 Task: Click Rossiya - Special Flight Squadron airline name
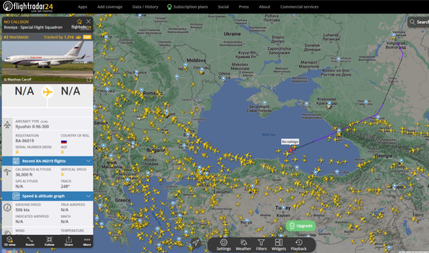(33, 27)
